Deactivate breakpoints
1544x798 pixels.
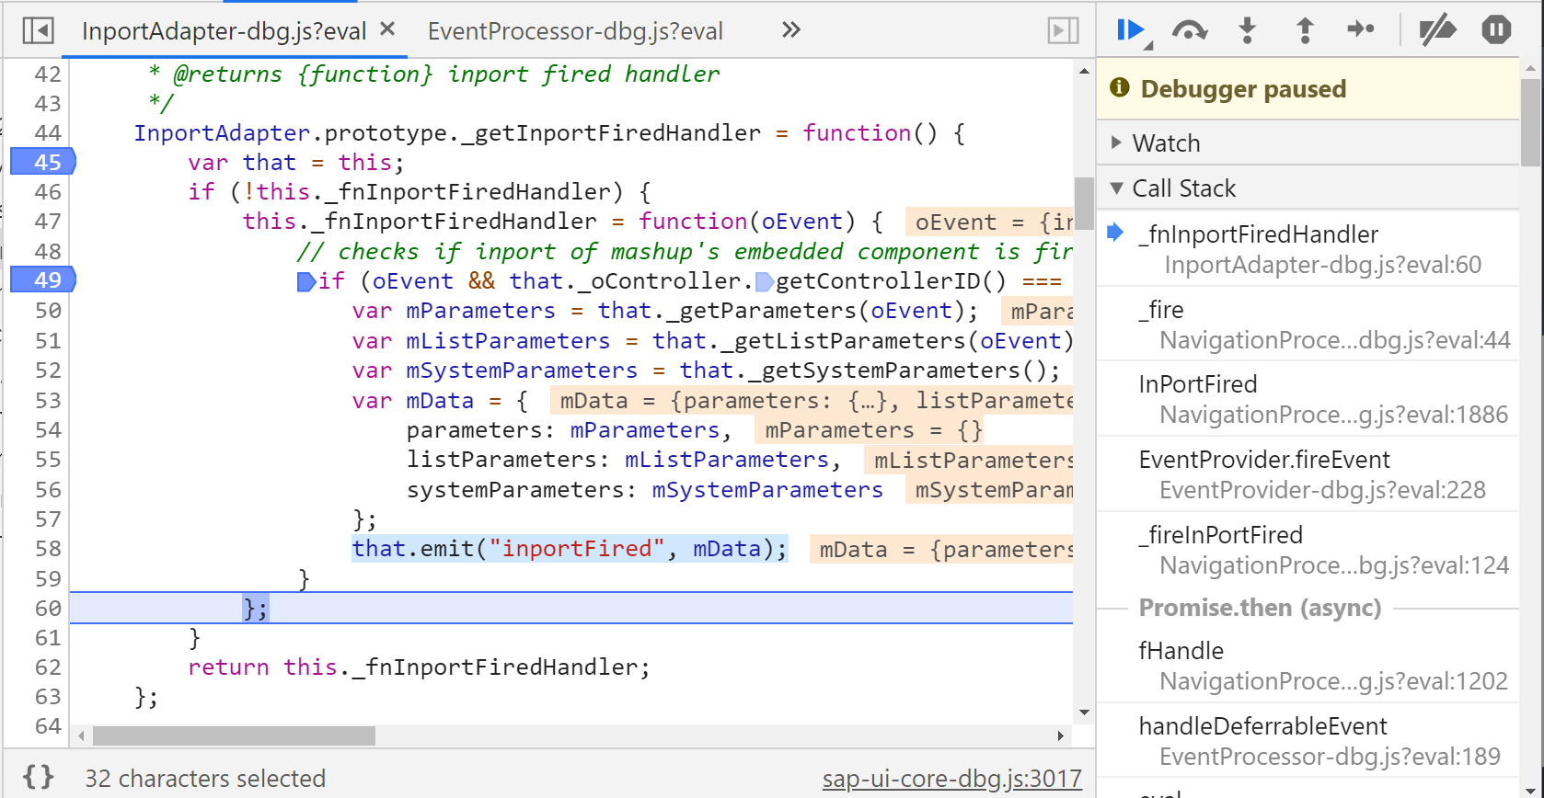[x=1437, y=30]
